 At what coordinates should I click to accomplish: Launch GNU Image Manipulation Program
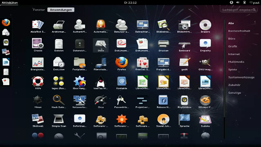point(205,64)
